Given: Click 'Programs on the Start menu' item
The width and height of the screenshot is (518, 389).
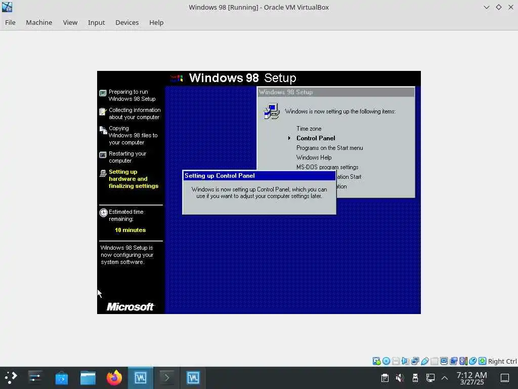Looking at the screenshot, I should tap(329, 148).
